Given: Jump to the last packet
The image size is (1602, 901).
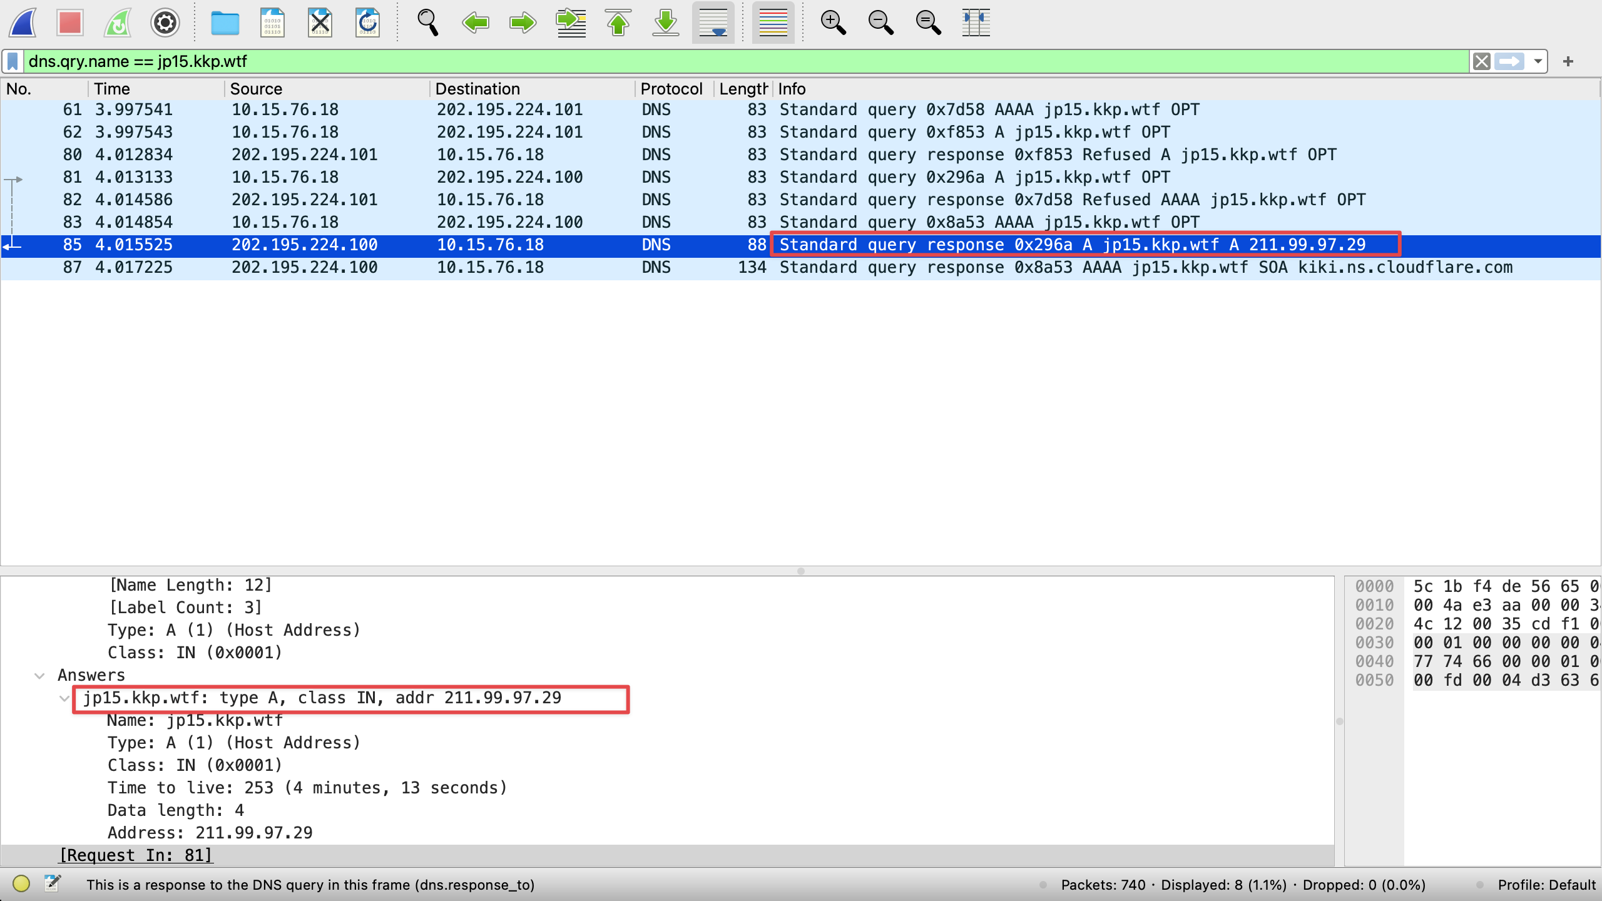Looking at the screenshot, I should pos(666,23).
